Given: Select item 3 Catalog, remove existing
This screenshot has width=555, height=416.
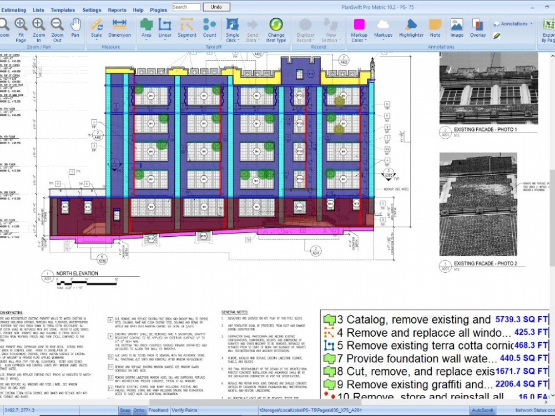Looking at the screenshot, I should pyautogui.click(x=435, y=319).
